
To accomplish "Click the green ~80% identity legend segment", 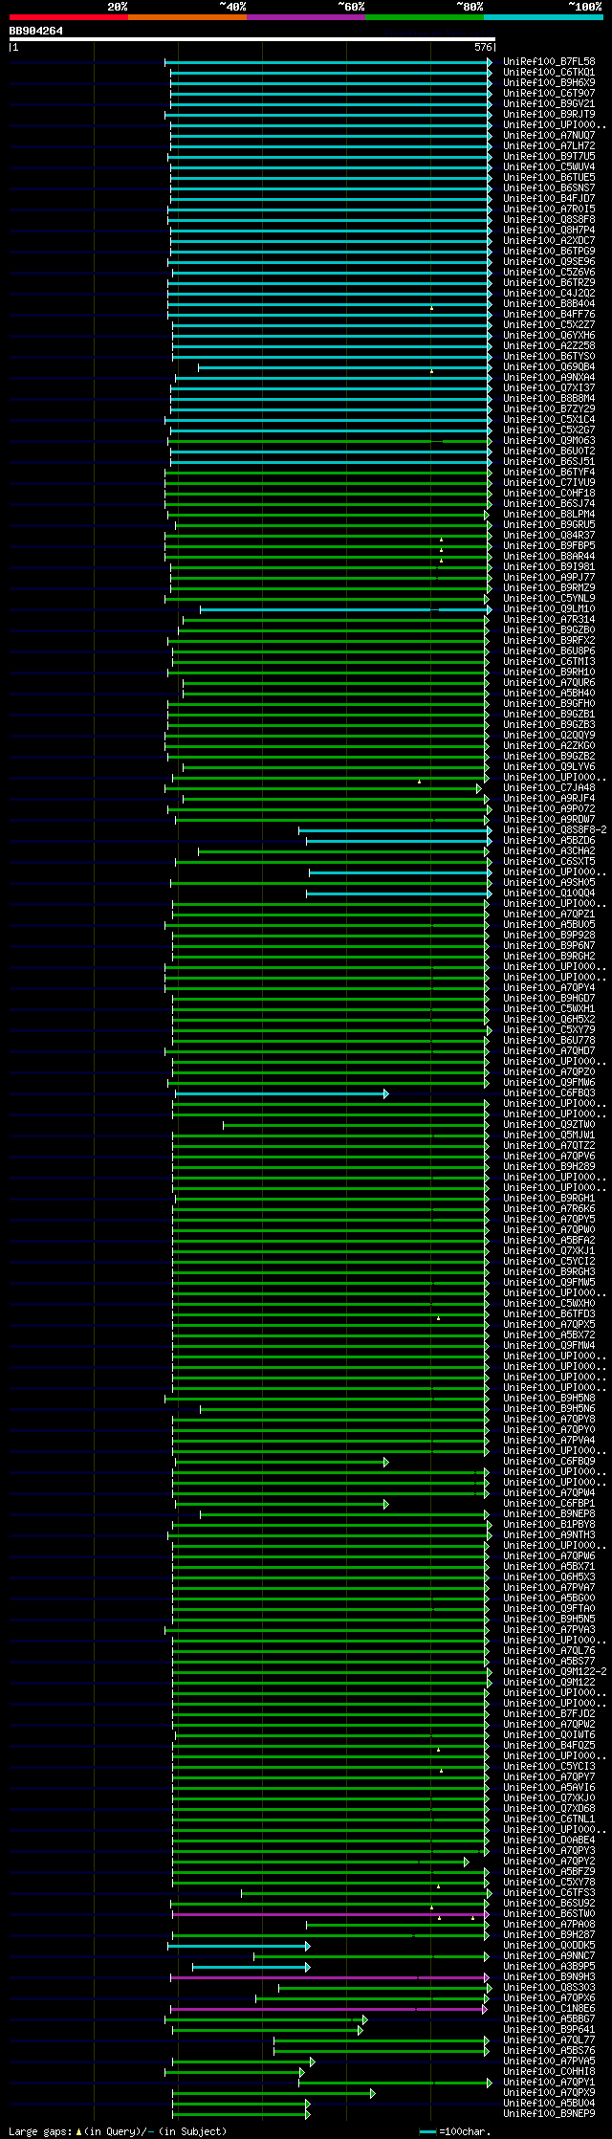I will tap(425, 17).
